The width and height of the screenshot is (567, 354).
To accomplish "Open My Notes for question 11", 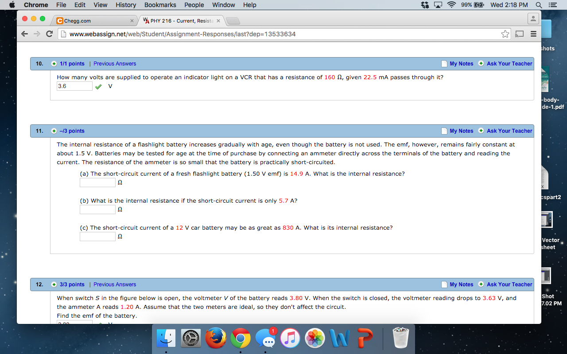I will coord(461,131).
